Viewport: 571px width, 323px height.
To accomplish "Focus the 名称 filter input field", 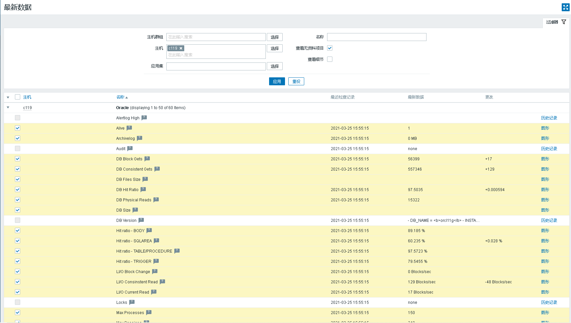I will [377, 37].
